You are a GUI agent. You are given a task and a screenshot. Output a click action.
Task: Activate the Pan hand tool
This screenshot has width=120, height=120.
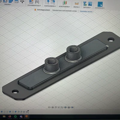[56, 107]
